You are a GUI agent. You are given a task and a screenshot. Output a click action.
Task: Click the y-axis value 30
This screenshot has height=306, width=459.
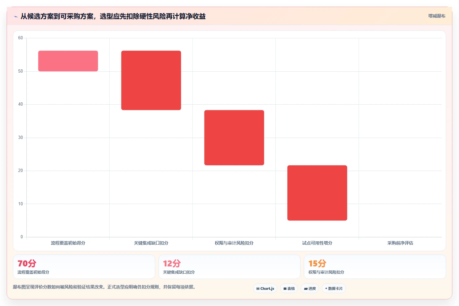[20, 138]
